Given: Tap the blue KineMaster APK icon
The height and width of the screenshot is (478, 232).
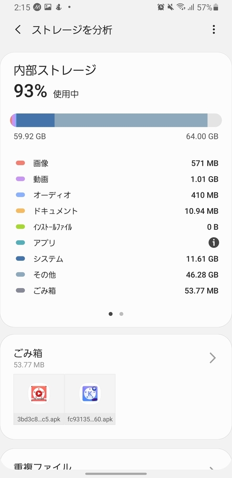Looking at the screenshot, I should (x=90, y=394).
